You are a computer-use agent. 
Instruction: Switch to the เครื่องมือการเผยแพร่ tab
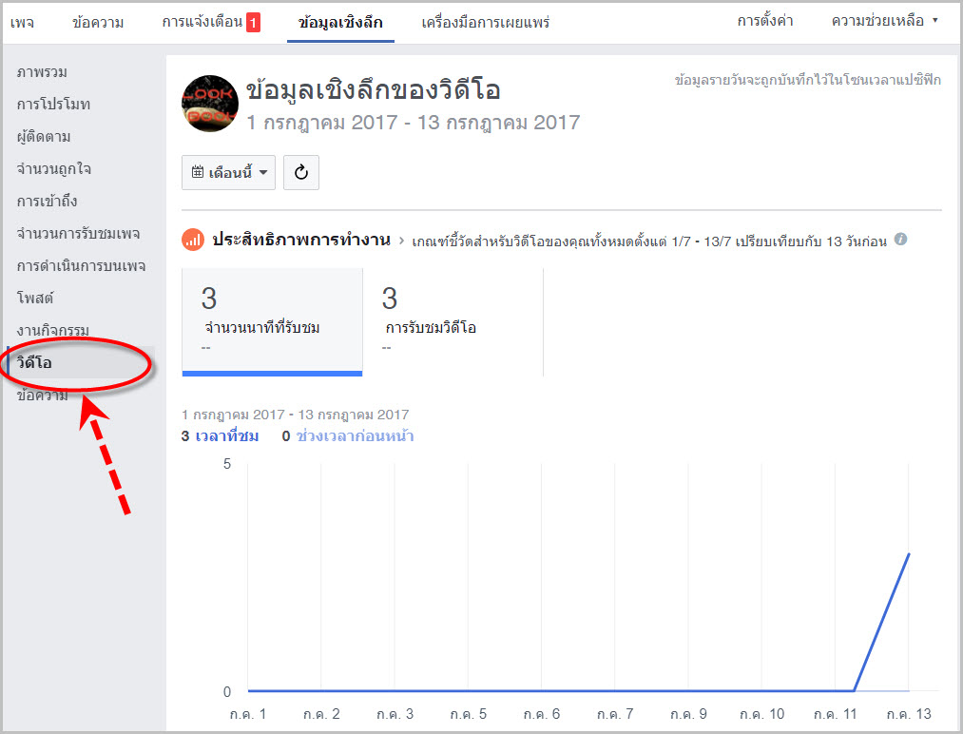tap(485, 23)
